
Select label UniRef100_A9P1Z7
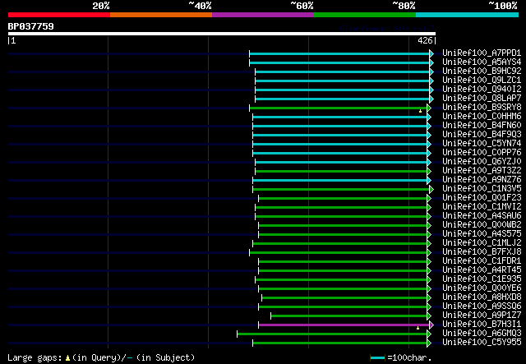[482, 316]
